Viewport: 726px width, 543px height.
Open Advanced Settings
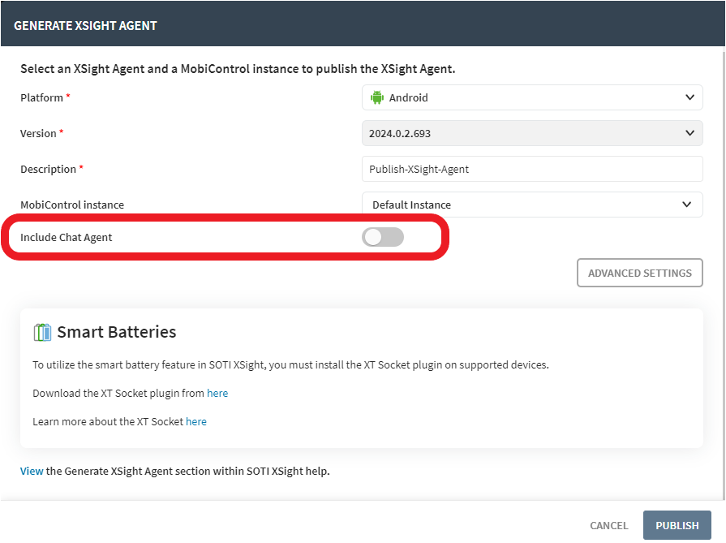tap(640, 273)
